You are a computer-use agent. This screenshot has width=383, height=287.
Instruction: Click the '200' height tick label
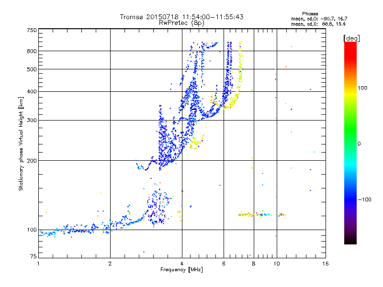tap(32, 161)
